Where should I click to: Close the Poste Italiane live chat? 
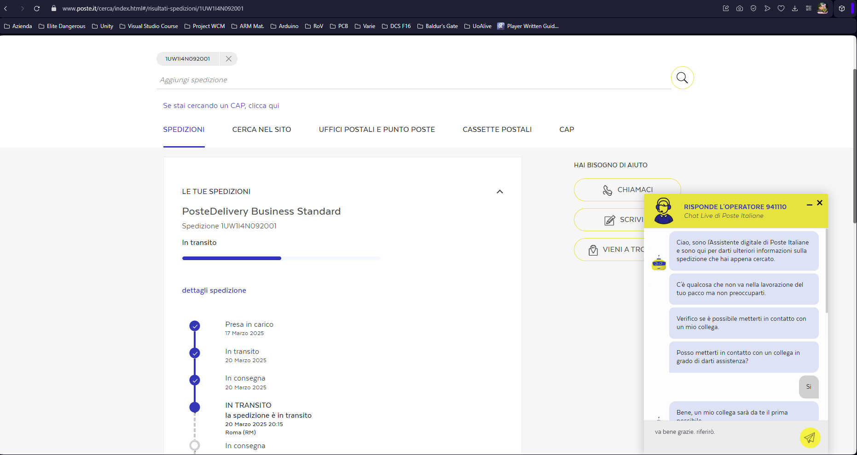[820, 203]
